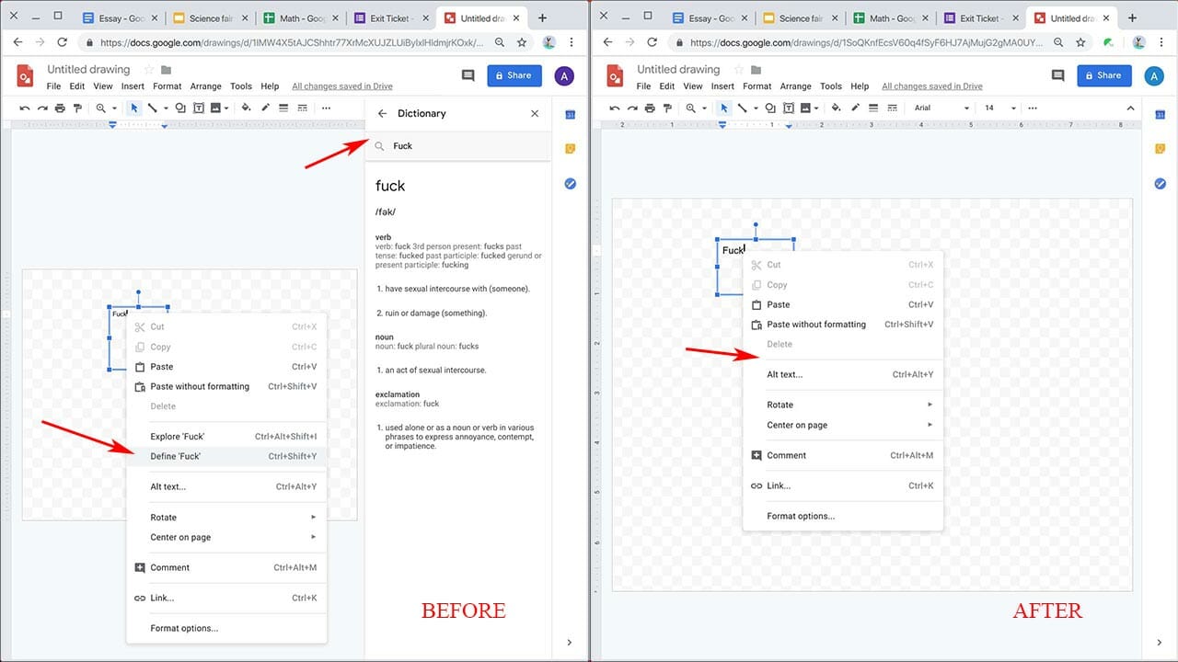Open the Format menu in the right window

click(x=757, y=86)
